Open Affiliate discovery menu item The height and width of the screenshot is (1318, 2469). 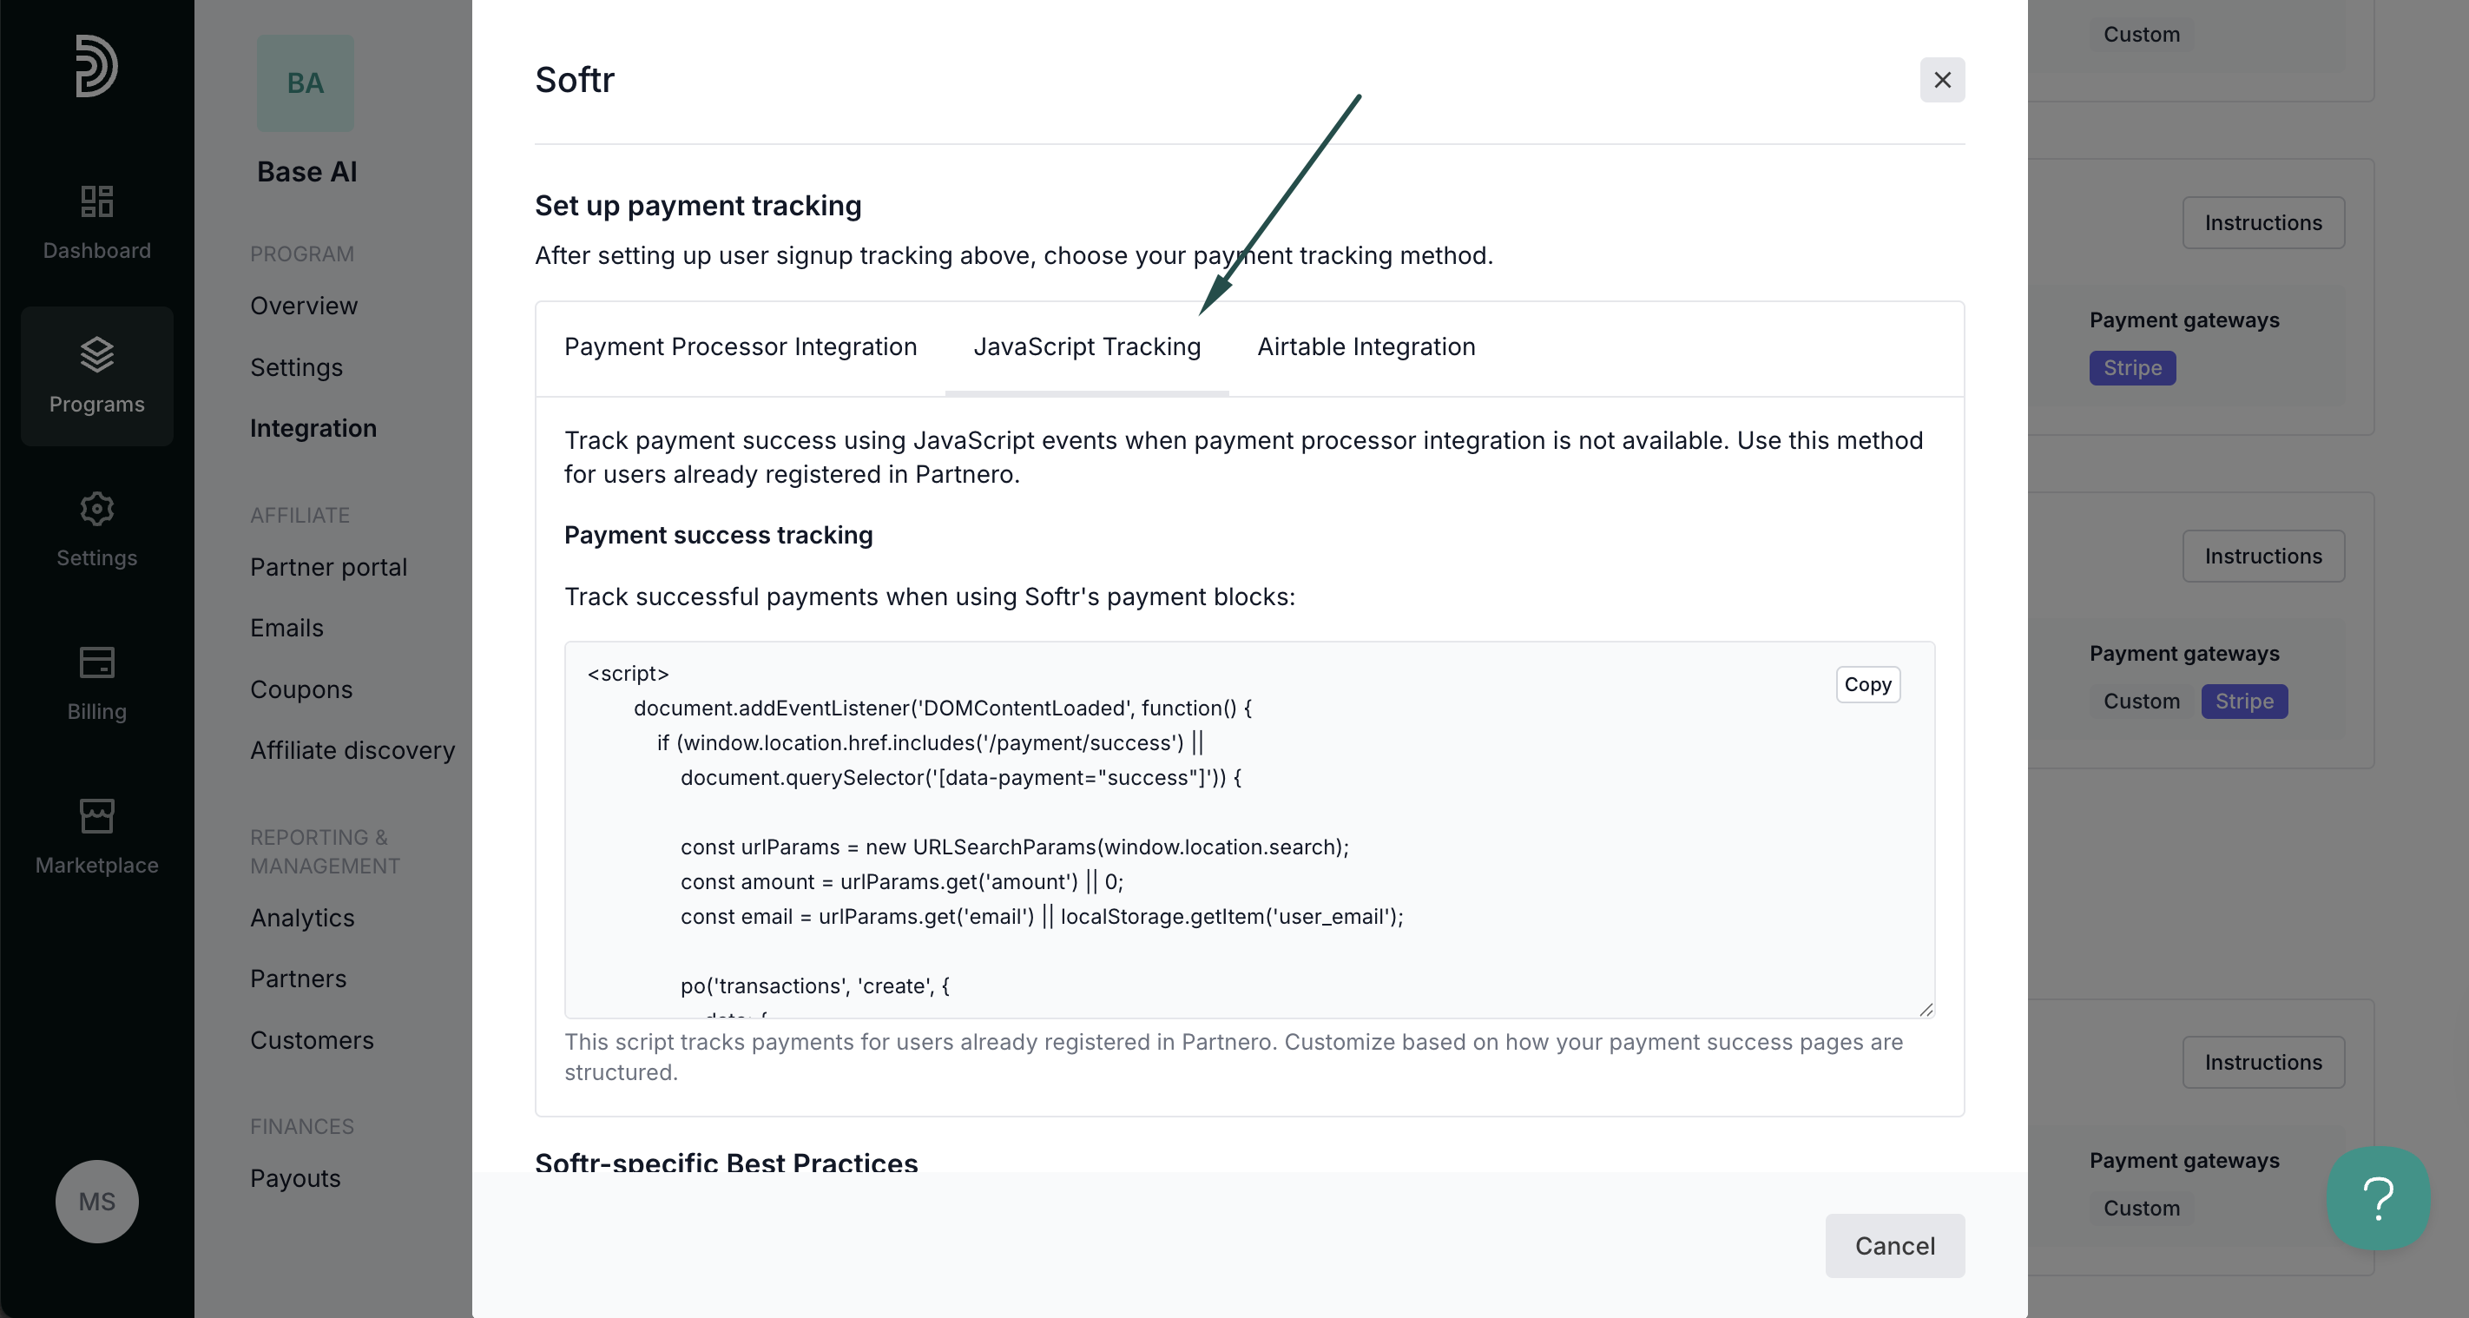point(352,750)
